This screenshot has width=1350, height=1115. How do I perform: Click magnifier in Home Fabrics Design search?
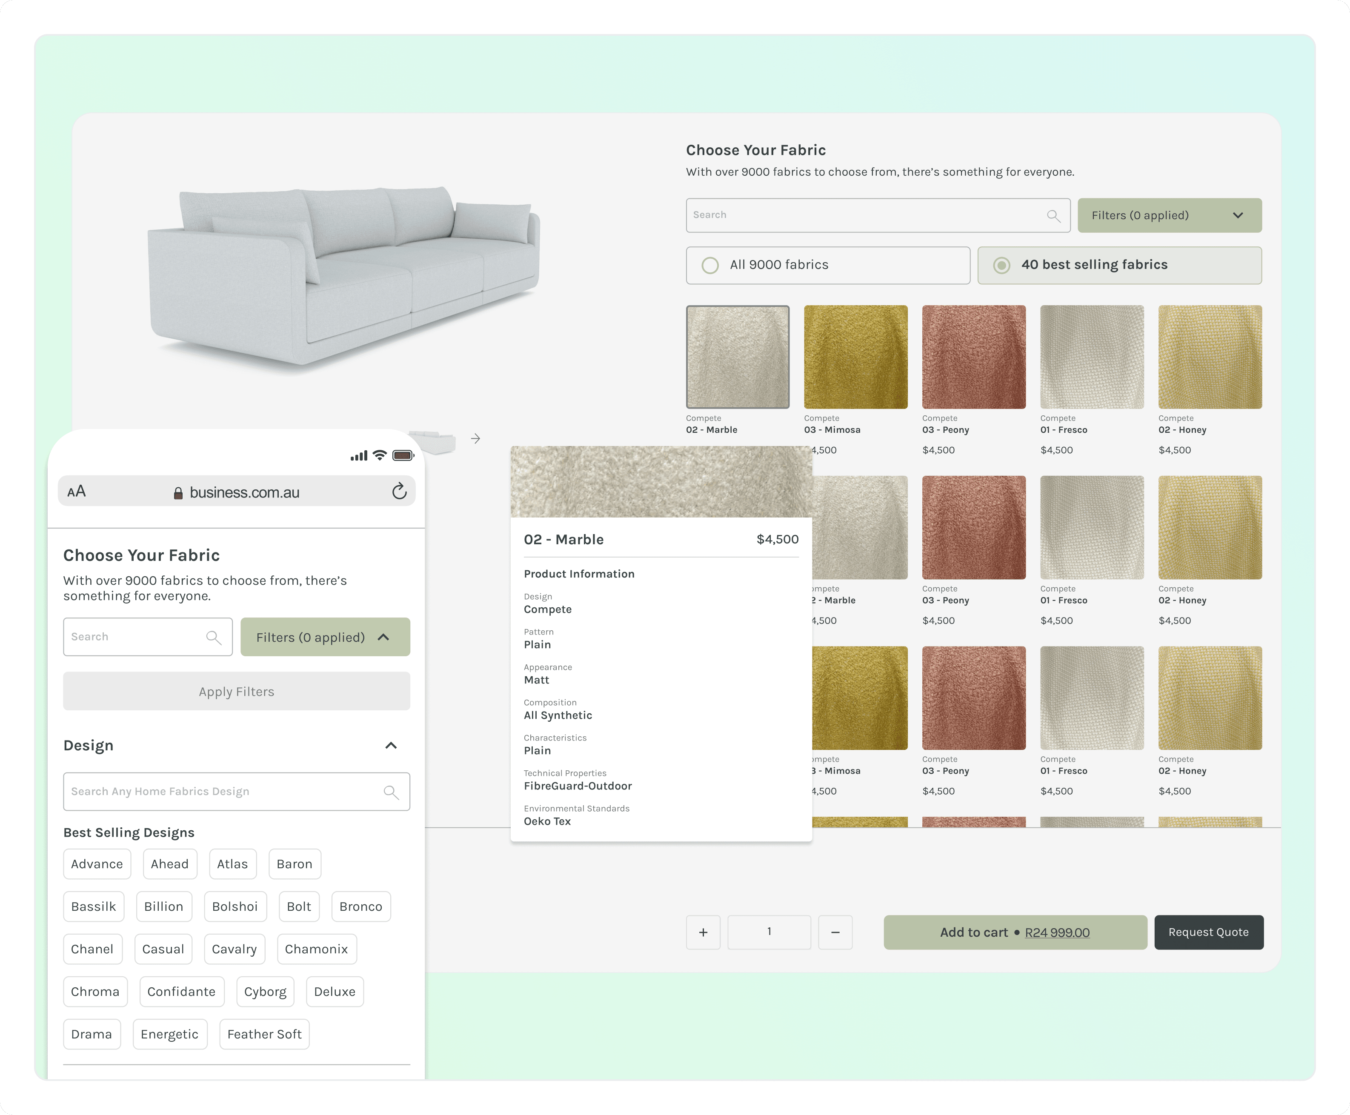click(x=390, y=792)
